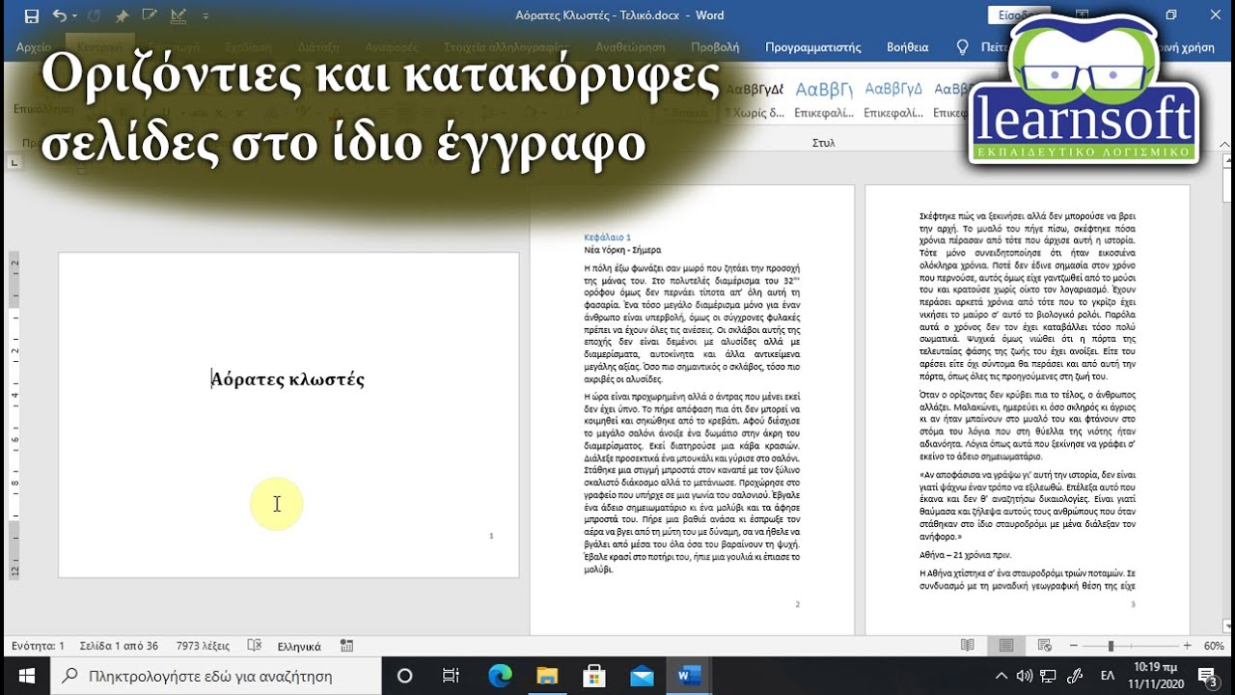The height and width of the screenshot is (695, 1235).
Task: Open navigation via 'Σελίδα 1 από 36'
Action: tap(119, 646)
